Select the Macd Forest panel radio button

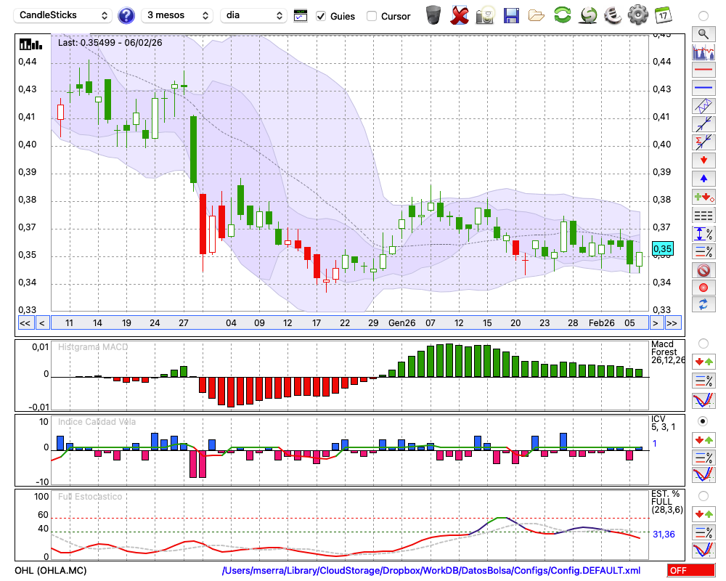pos(703,343)
